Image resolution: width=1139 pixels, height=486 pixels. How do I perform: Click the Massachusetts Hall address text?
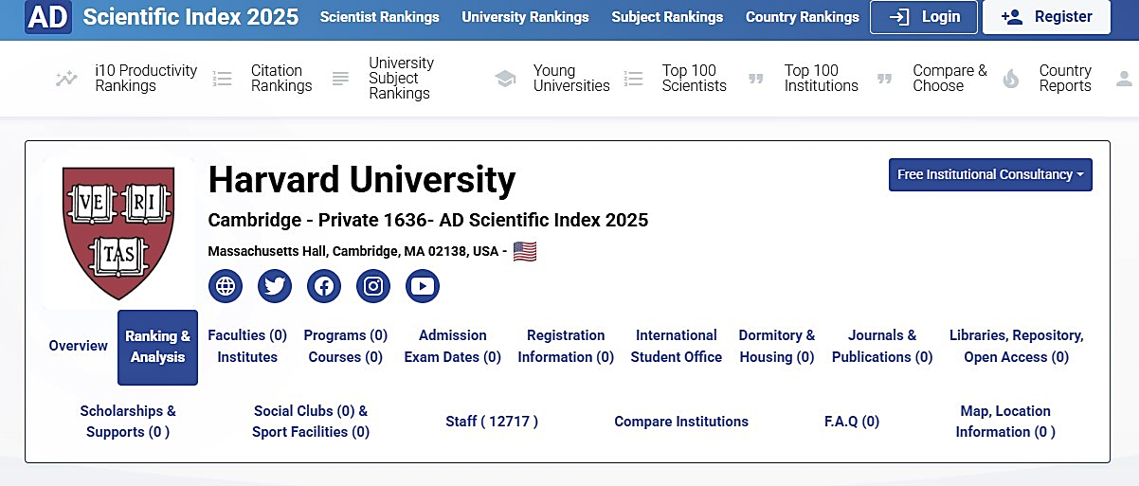click(357, 252)
